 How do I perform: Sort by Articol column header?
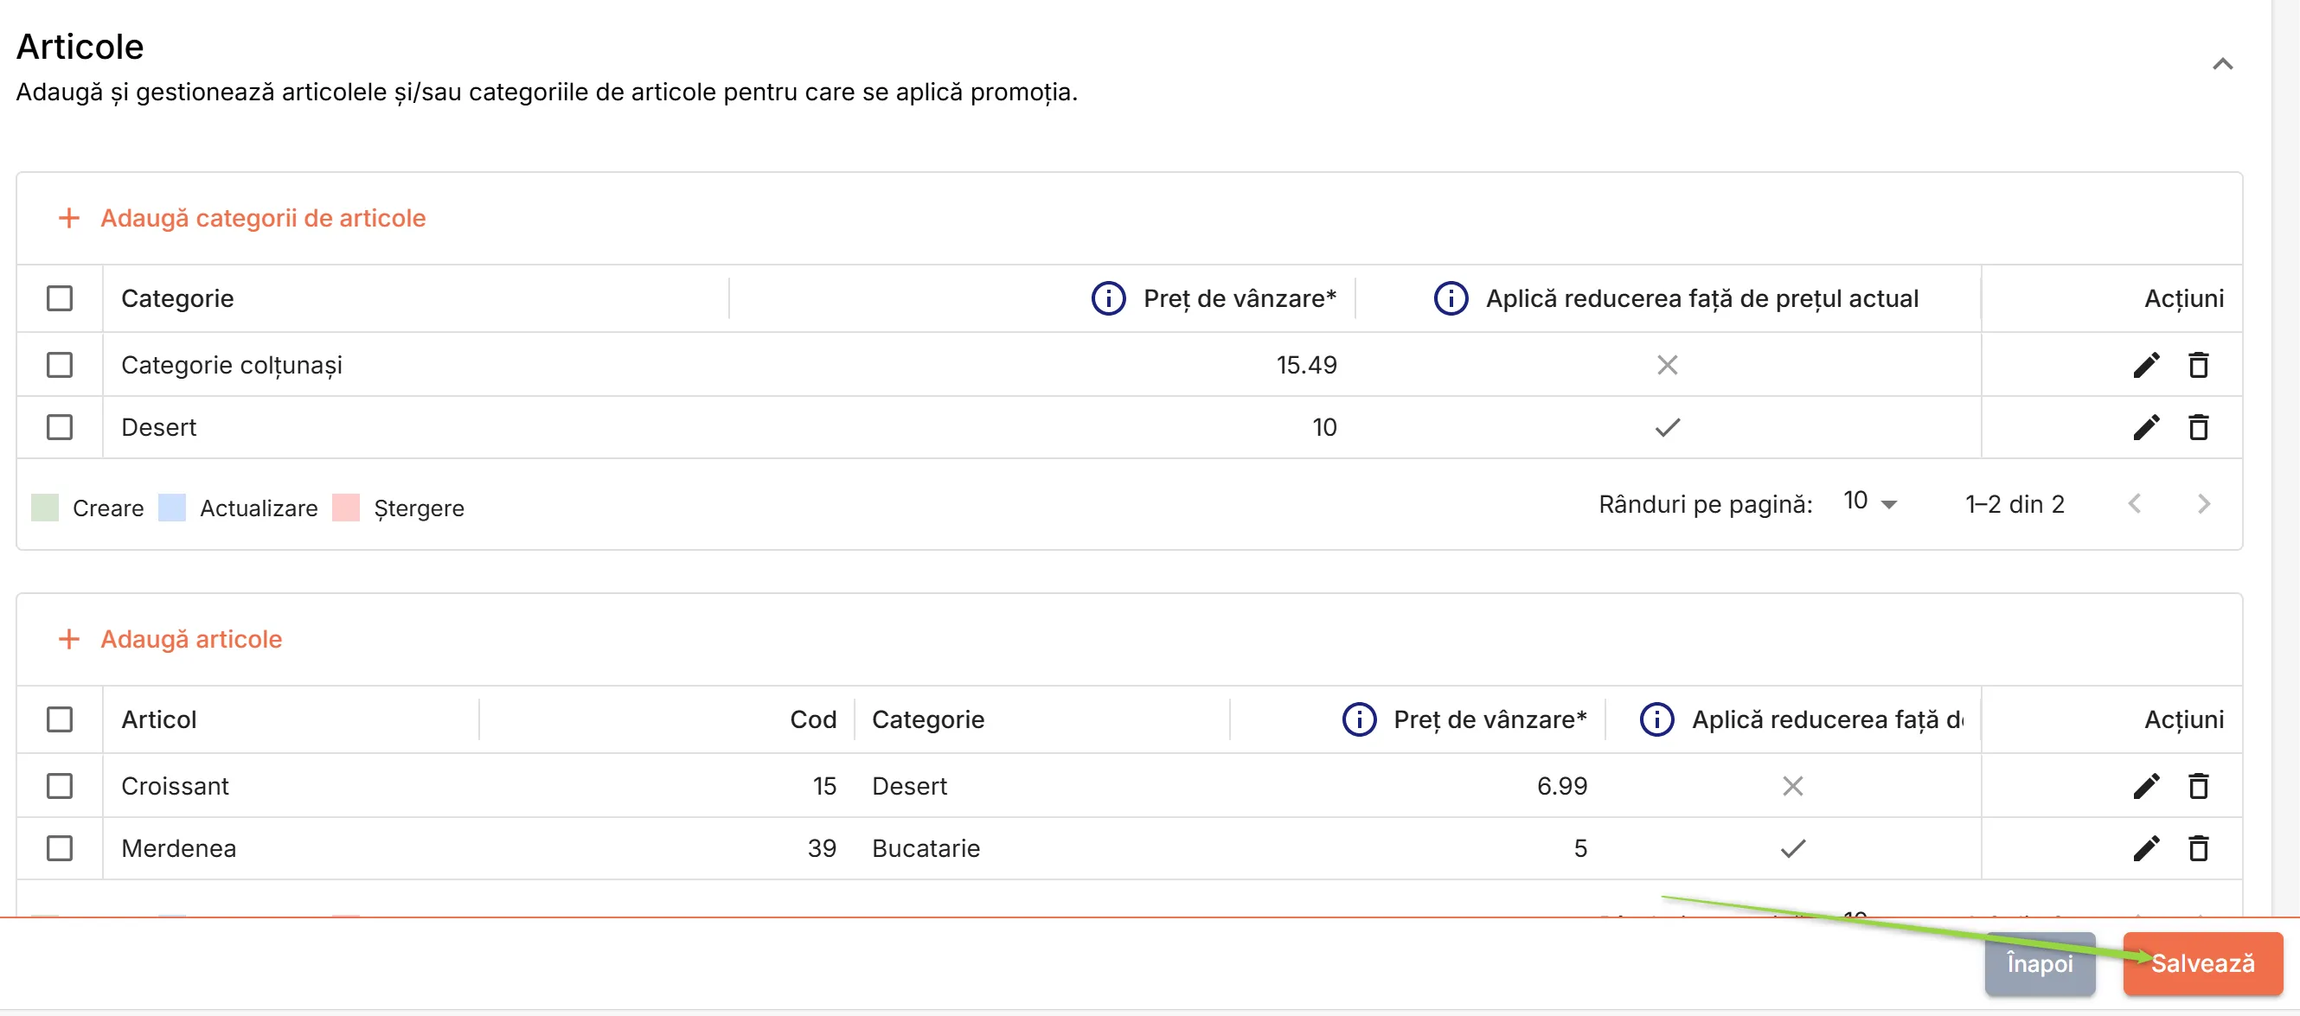(159, 719)
